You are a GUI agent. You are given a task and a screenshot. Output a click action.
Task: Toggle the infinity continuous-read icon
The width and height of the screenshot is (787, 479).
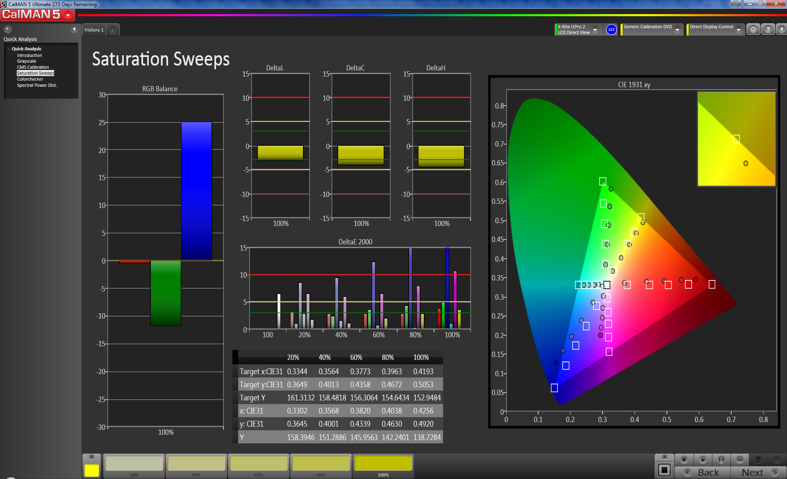(x=740, y=459)
